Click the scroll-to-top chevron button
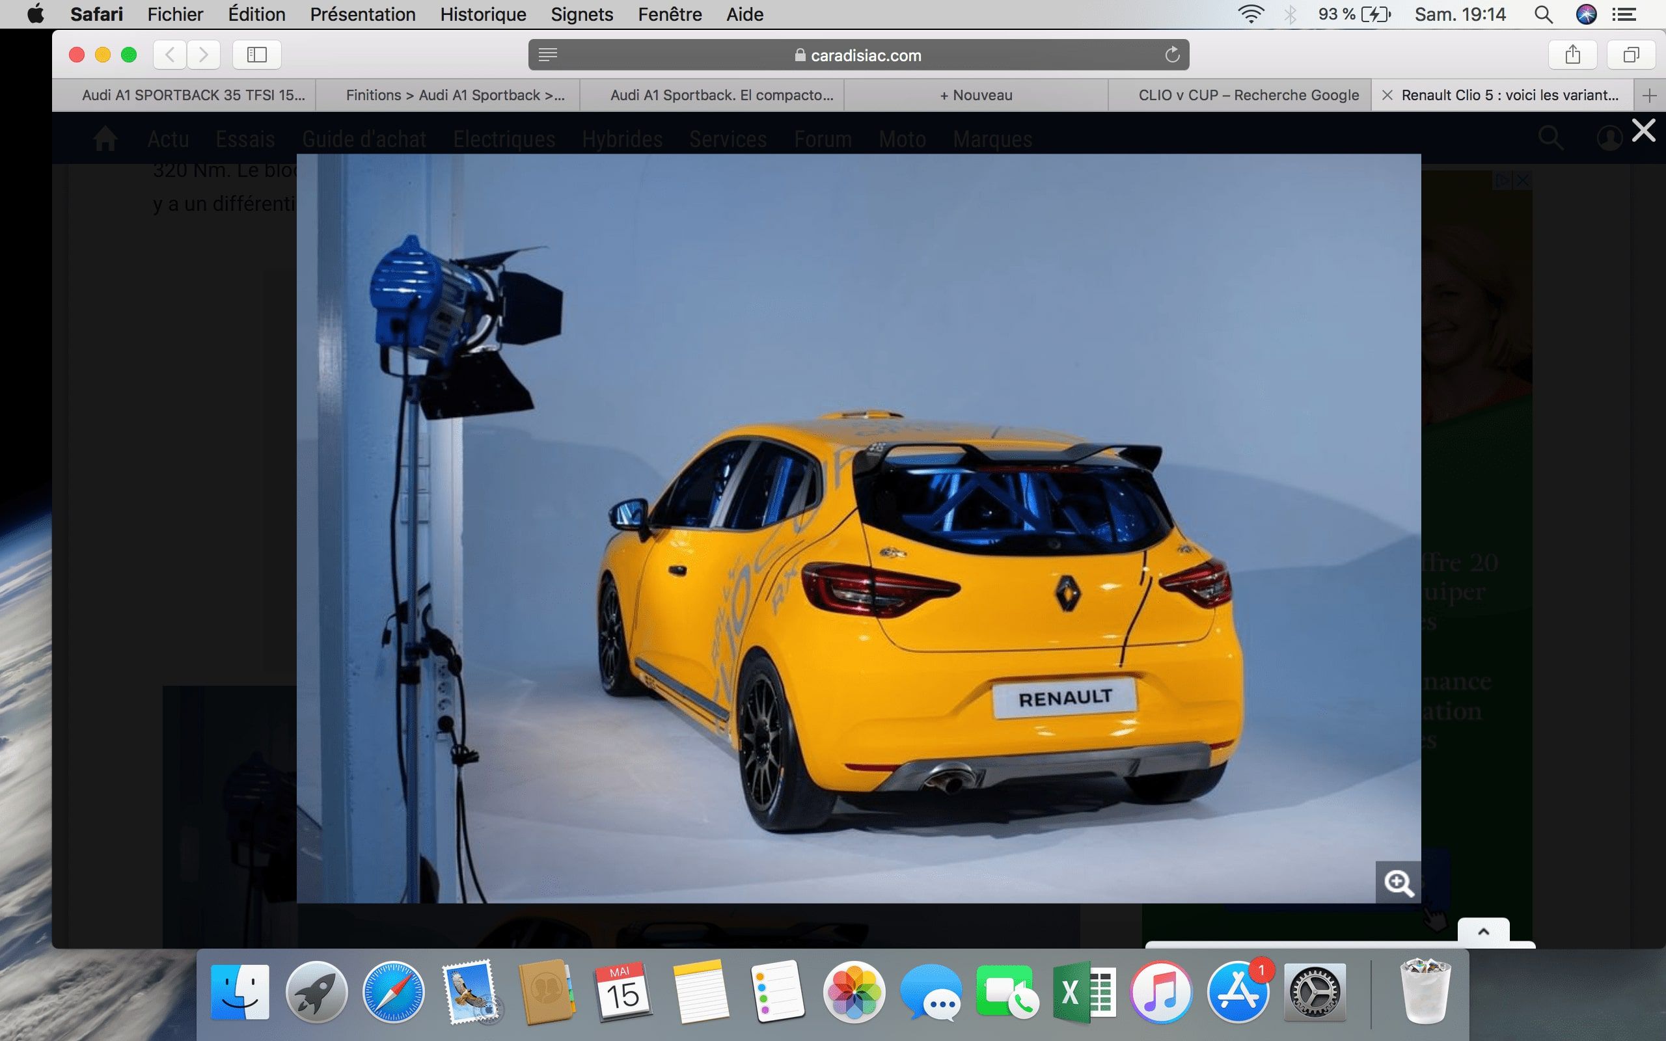The width and height of the screenshot is (1666, 1041). (1484, 931)
